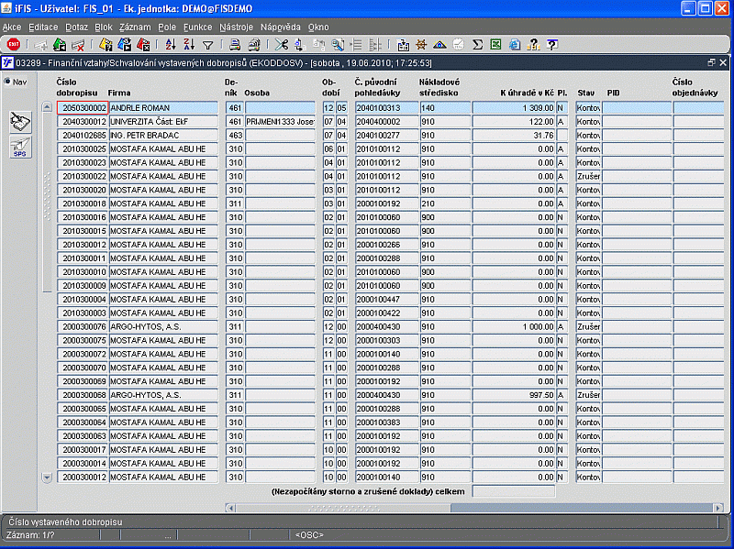Open the Blok menu
Image resolution: width=734 pixels, height=549 pixels.
click(104, 27)
